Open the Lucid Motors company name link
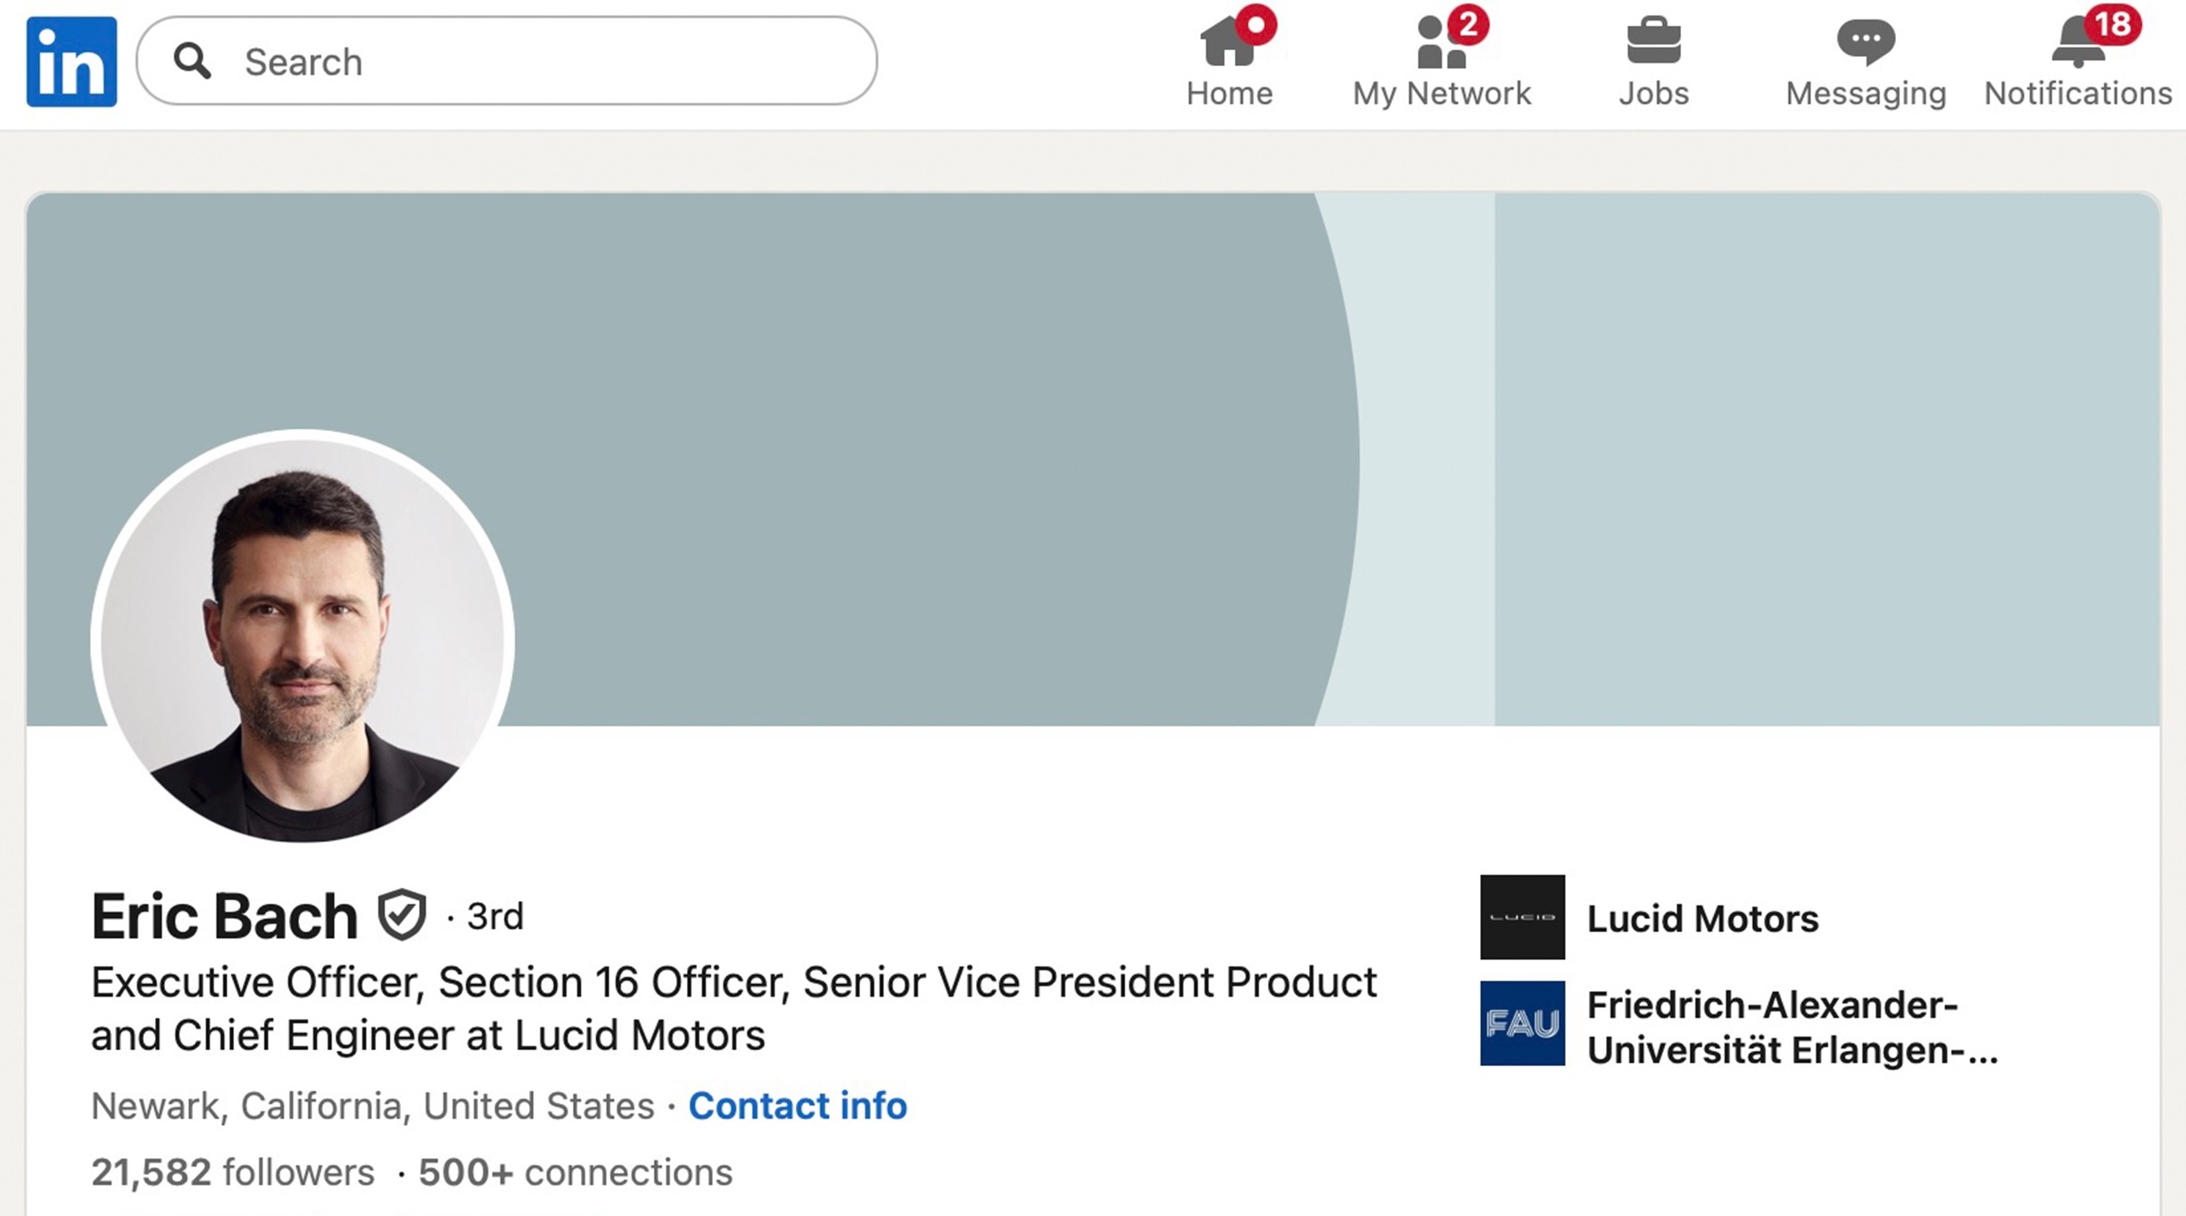The width and height of the screenshot is (2186, 1216). click(1702, 918)
